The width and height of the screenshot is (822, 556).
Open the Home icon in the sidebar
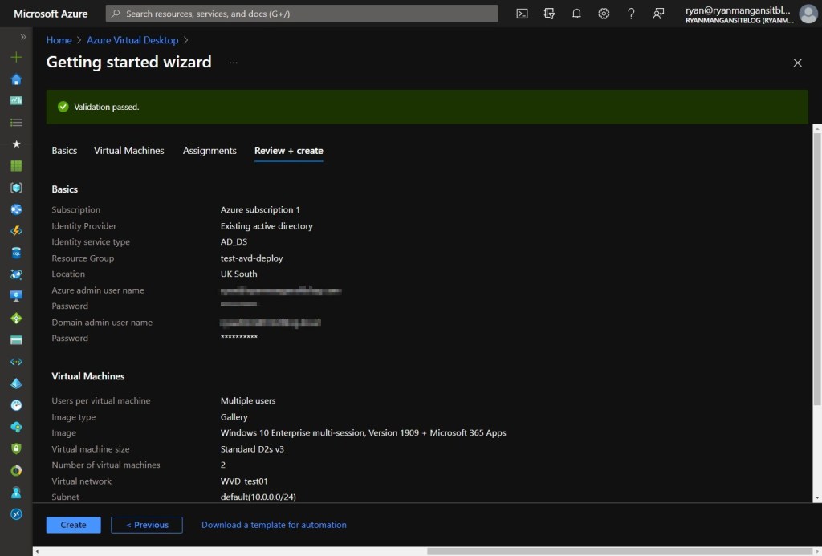tap(16, 79)
